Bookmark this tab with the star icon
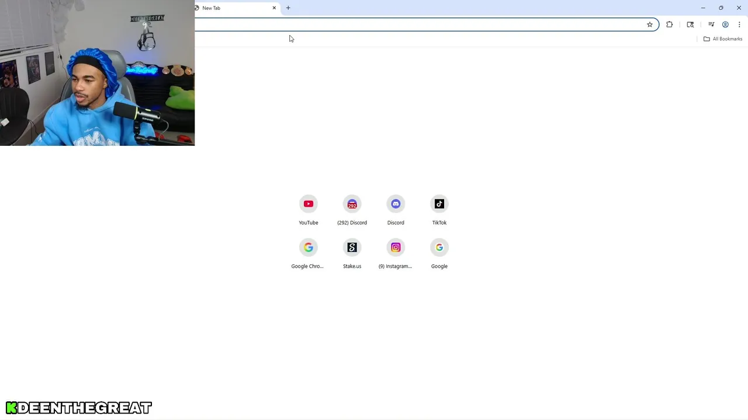This screenshot has width=748, height=420. point(649,24)
